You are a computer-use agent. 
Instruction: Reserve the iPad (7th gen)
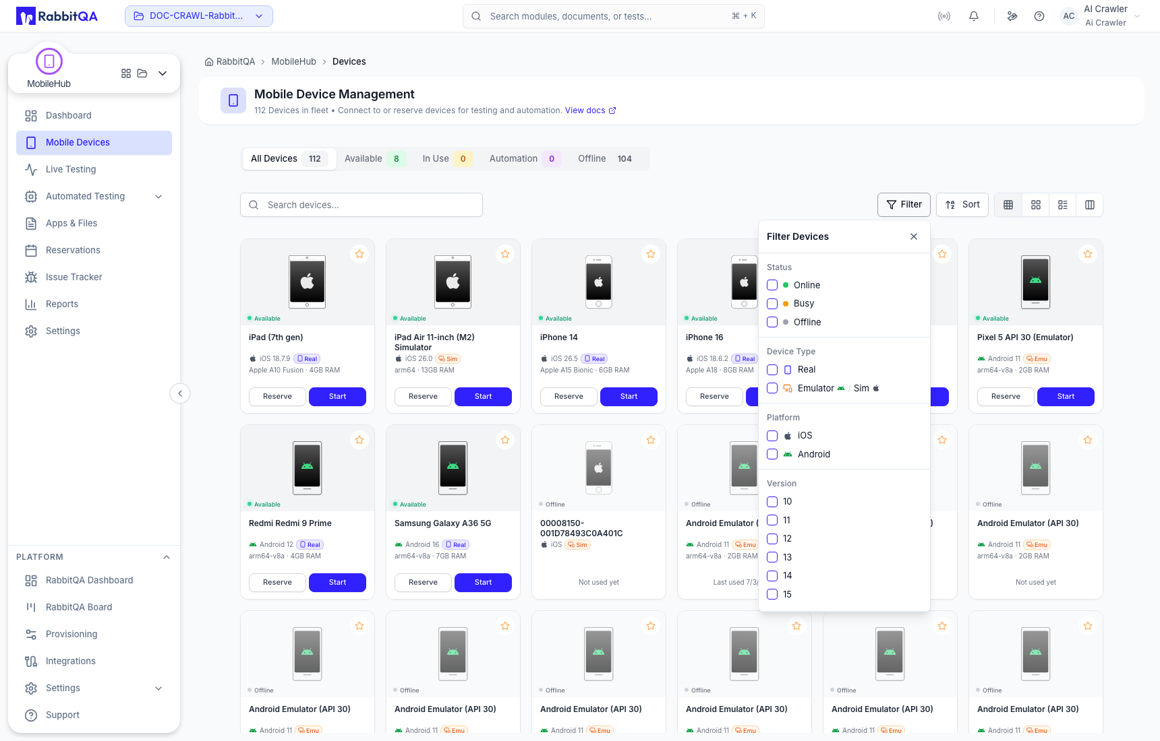[277, 397]
